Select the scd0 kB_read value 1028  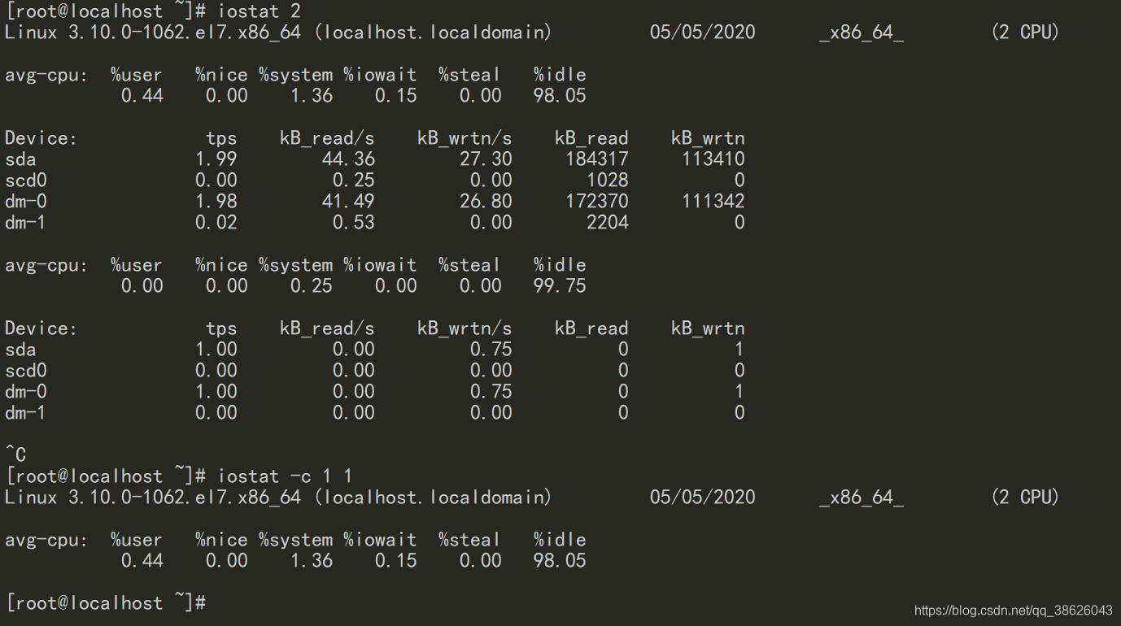(608, 180)
